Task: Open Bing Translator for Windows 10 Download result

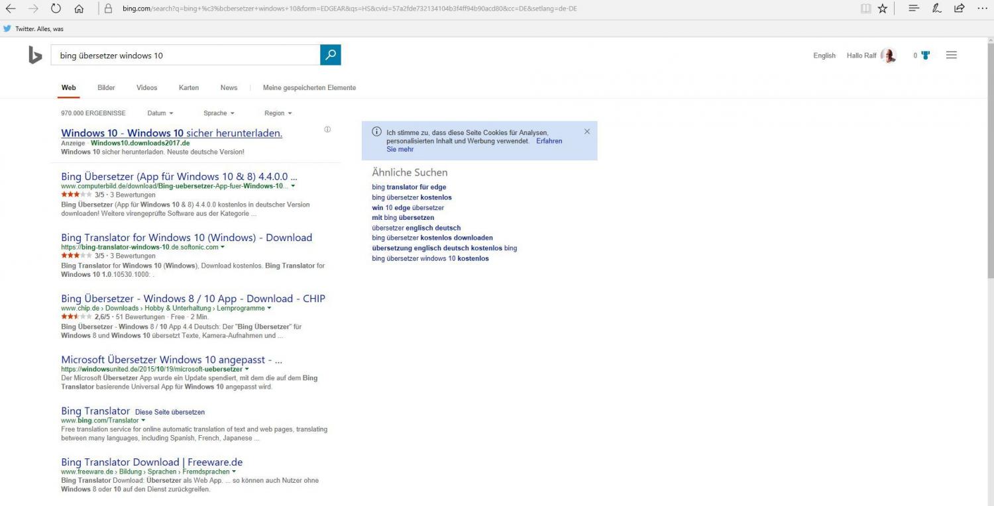Action: 186,238
